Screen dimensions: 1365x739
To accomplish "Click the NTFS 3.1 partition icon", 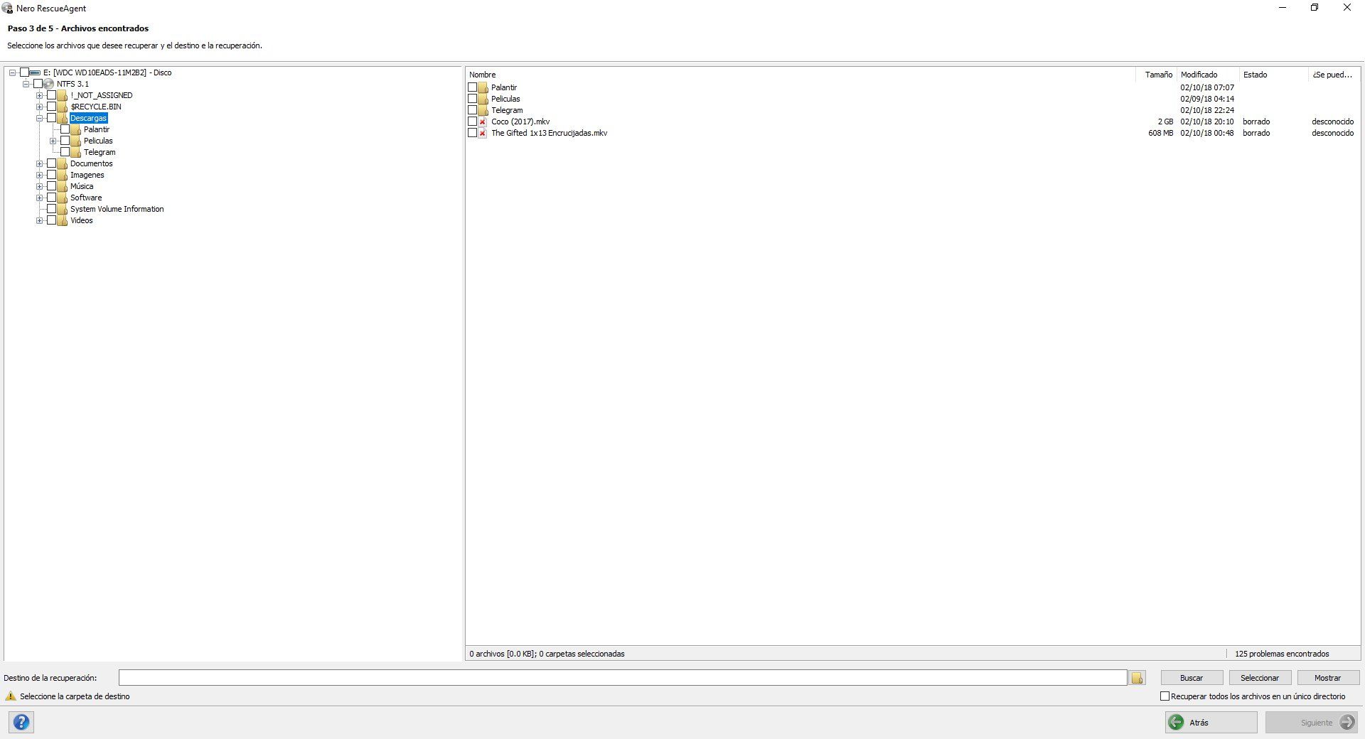I will click(49, 84).
